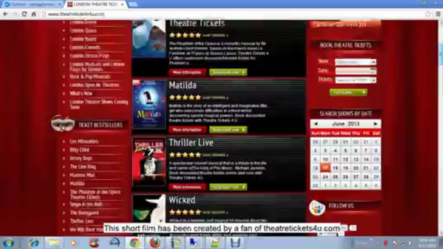The image size is (443, 249).
Task: Open the Wicked poster thumbnail
Action: coord(149,211)
